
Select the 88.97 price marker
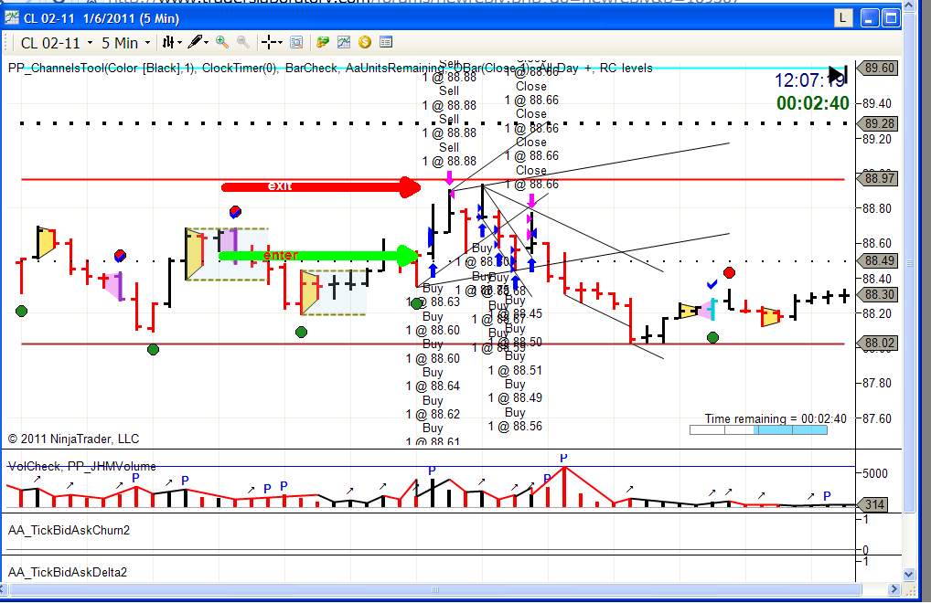tap(878, 178)
